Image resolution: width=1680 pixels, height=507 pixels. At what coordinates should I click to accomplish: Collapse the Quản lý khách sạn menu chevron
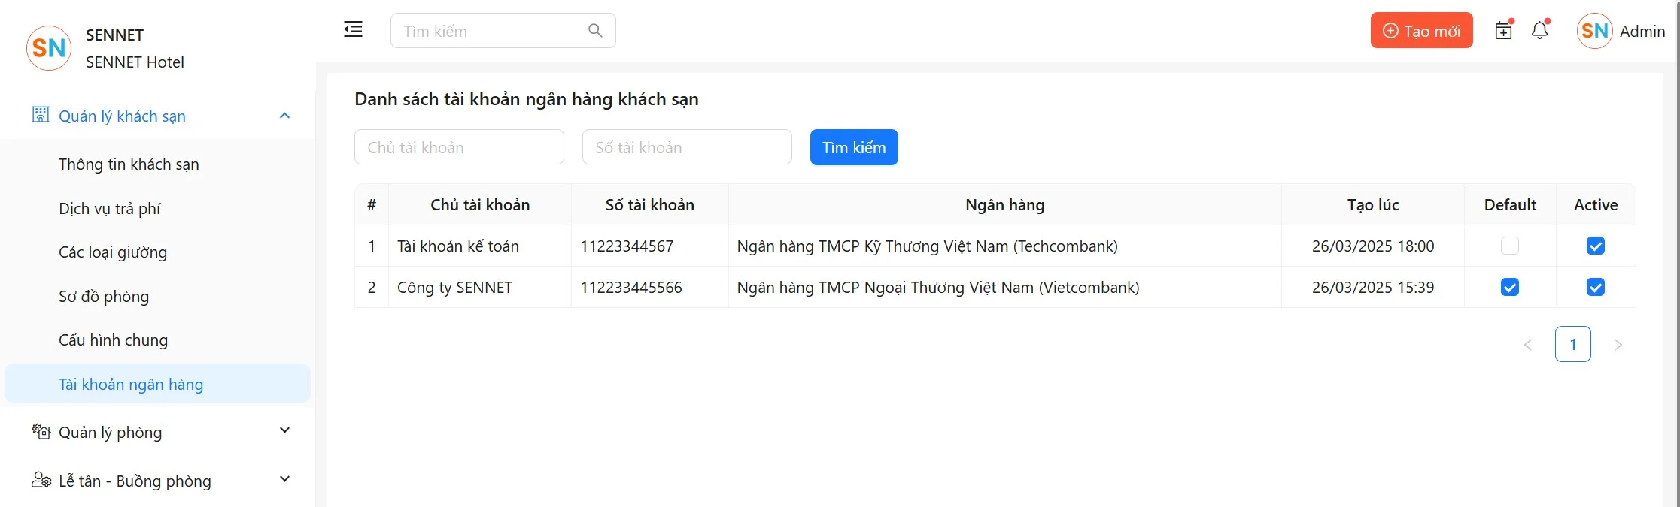pos(284,116)
